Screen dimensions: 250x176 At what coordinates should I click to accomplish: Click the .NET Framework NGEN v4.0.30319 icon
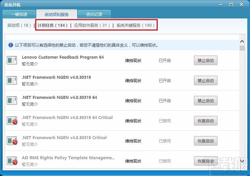pos(12,80)
